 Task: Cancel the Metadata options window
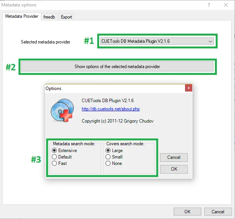218,212
